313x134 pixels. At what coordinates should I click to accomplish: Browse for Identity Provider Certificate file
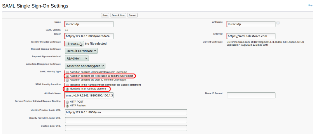(x=74, y=44)
